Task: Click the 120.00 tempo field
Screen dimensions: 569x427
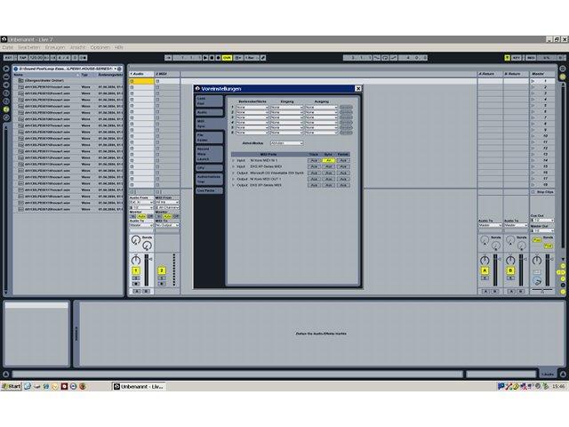Action: (36, 58)
